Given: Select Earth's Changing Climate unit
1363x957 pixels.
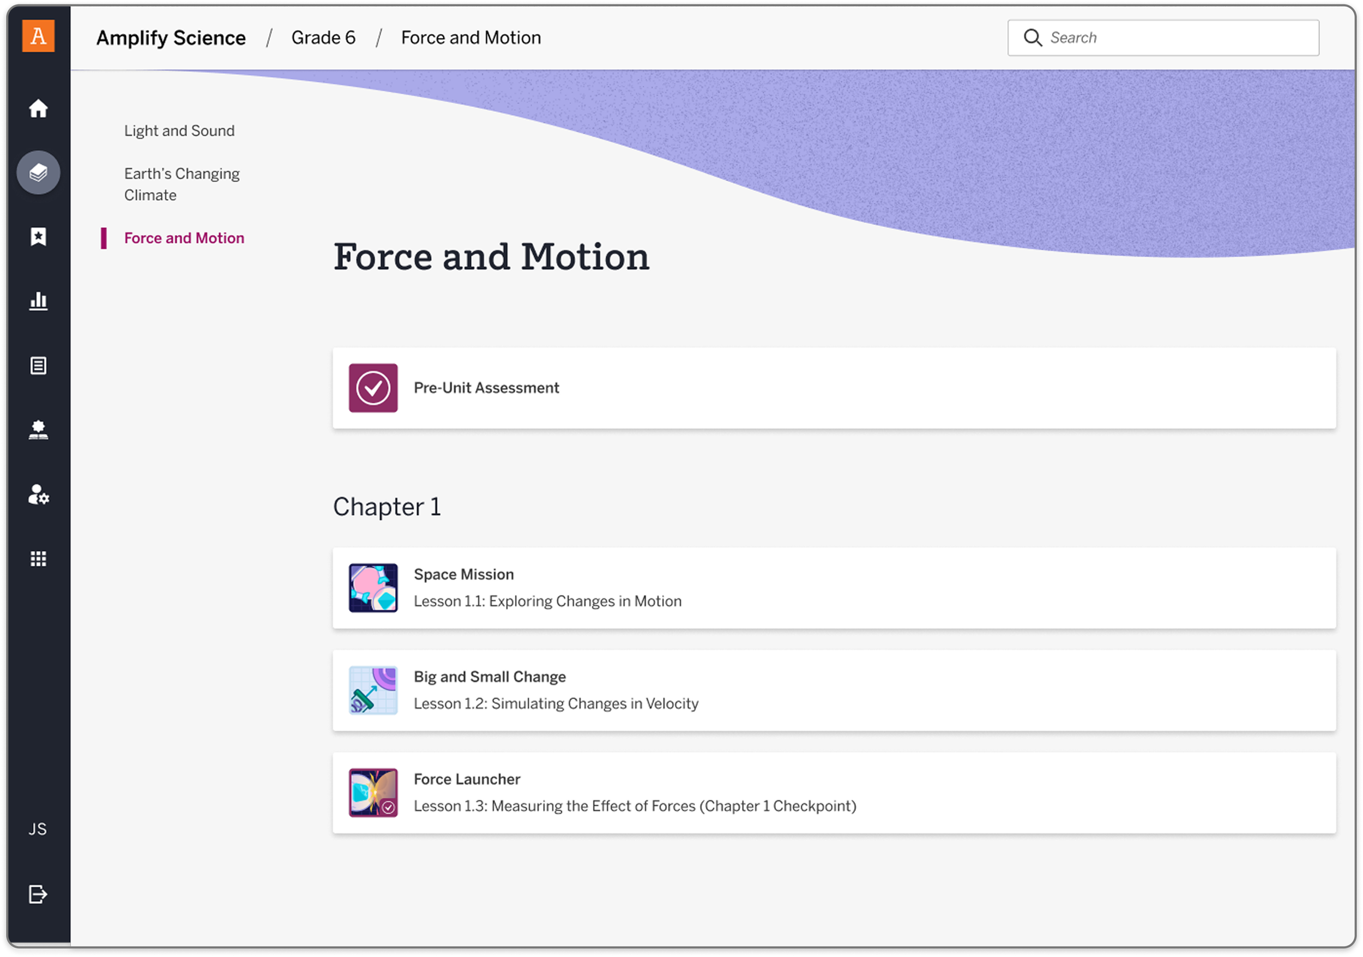Looking at the screenshot, I should pos(182,184).
